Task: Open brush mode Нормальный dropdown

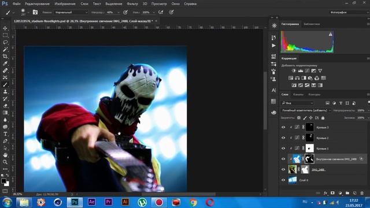Action: [72, 12]
